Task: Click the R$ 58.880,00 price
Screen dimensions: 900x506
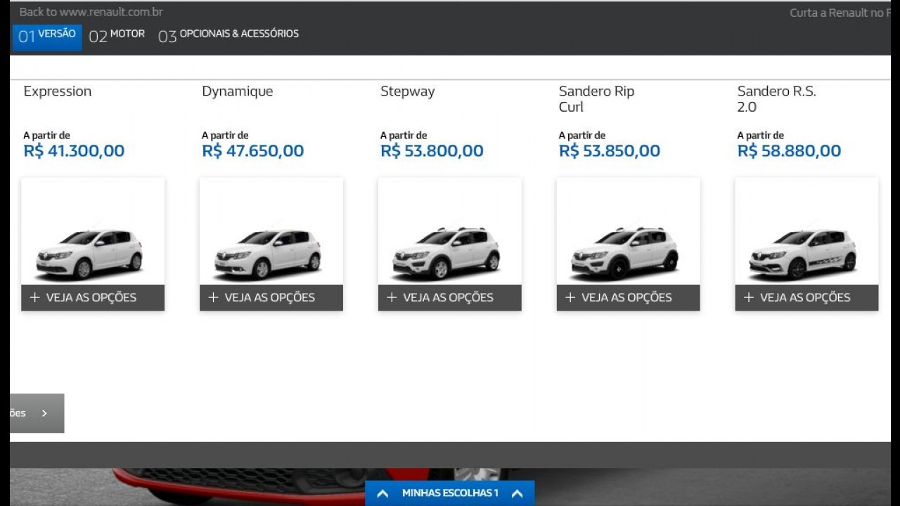Action: pyautogui.click(x=789, y=150)
